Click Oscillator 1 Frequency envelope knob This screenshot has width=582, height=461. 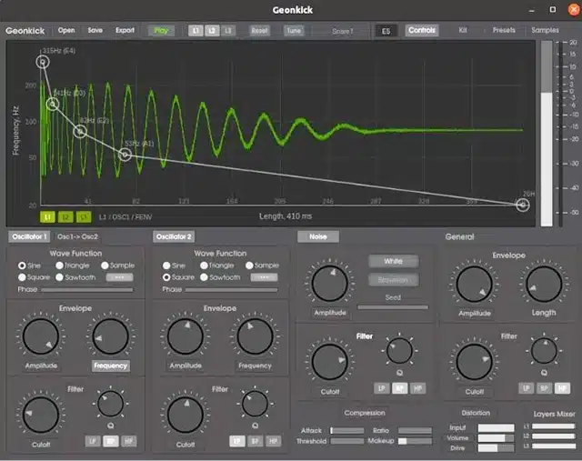point(110,336)
